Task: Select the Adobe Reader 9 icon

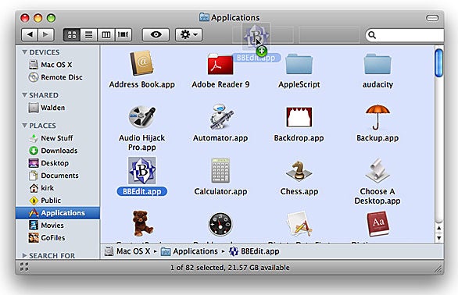Action: coord(220,64)
